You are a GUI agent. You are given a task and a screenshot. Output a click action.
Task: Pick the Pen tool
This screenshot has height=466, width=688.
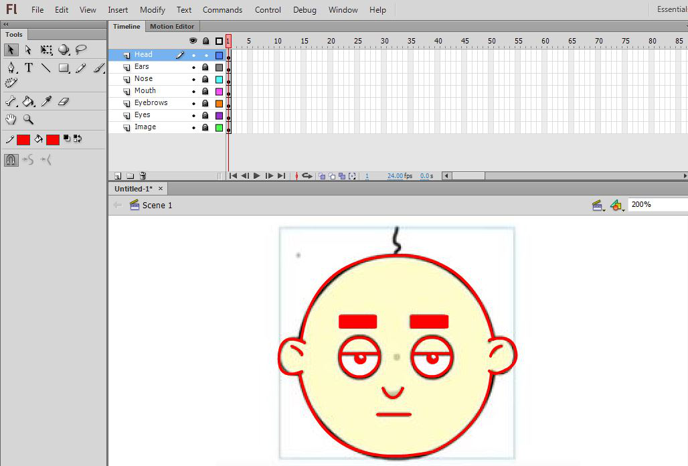pyautogui.click(x=11, y=68)
